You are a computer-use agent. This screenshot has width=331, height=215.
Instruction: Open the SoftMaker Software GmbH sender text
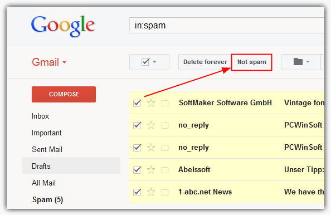click(x=225, y=102)
